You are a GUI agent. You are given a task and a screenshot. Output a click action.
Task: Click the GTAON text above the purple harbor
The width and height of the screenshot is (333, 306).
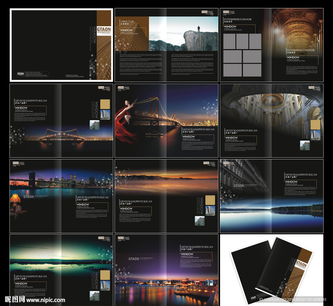tap(134, 259)
